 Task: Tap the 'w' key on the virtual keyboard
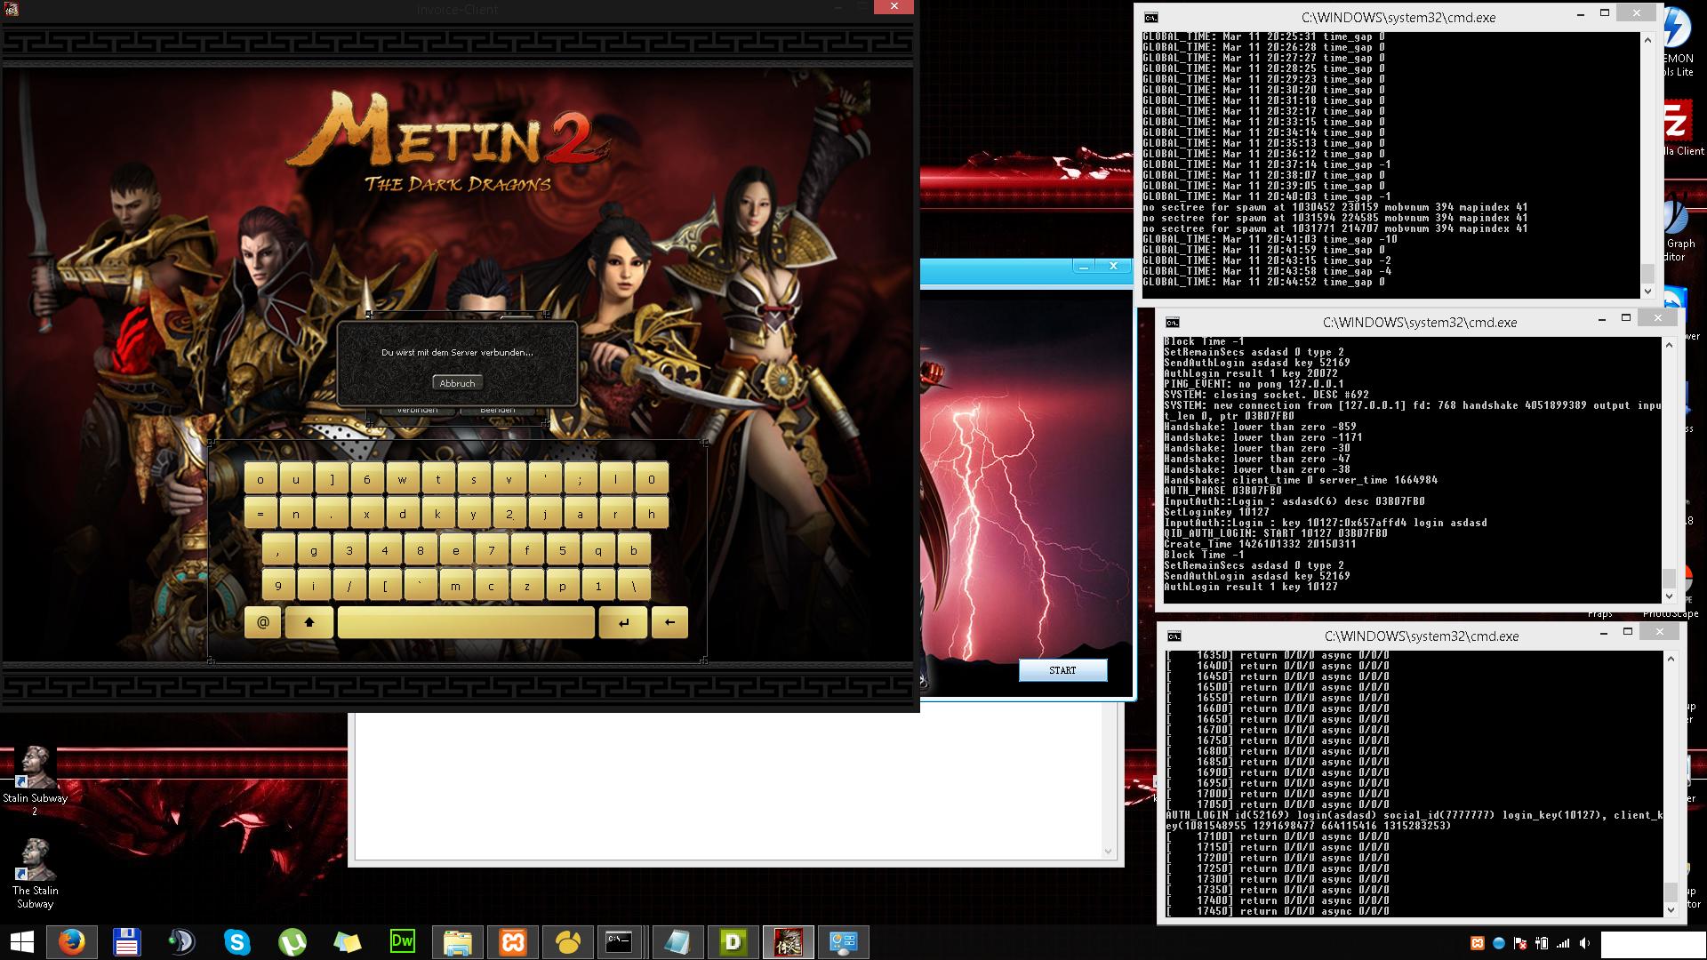403,479
